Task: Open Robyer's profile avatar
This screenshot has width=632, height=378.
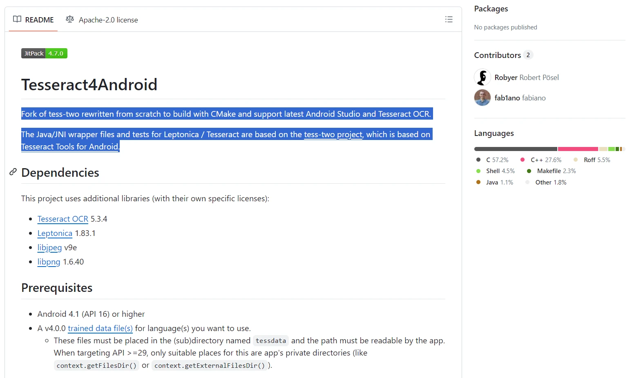Action: pos(482,77)
